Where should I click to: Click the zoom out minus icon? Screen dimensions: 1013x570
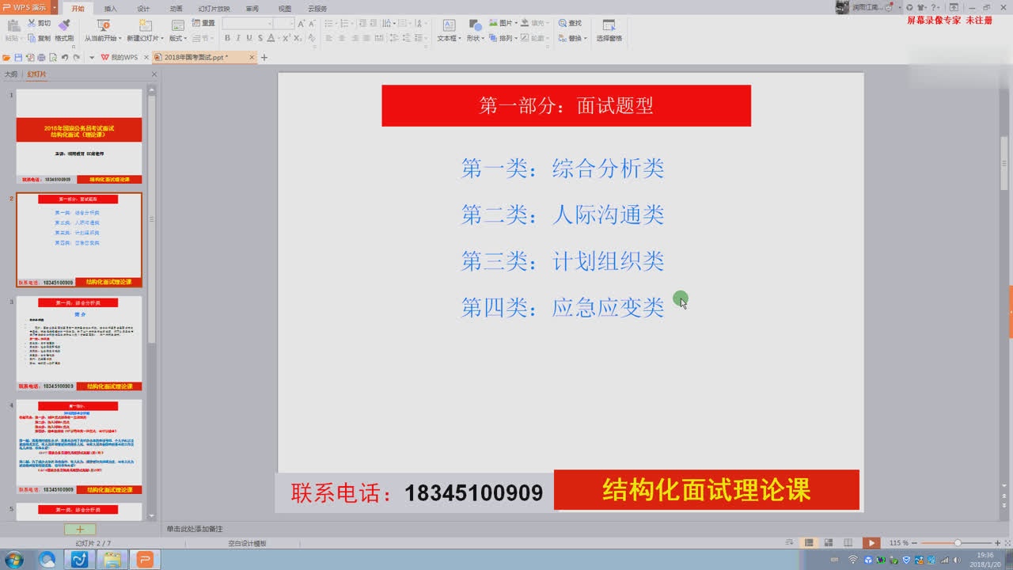click(914, 542)
